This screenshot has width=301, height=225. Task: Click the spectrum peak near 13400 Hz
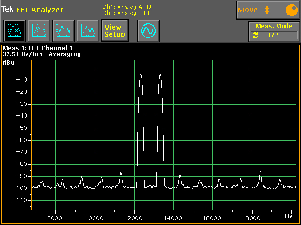pyautogui.click(x=160, y=75)
